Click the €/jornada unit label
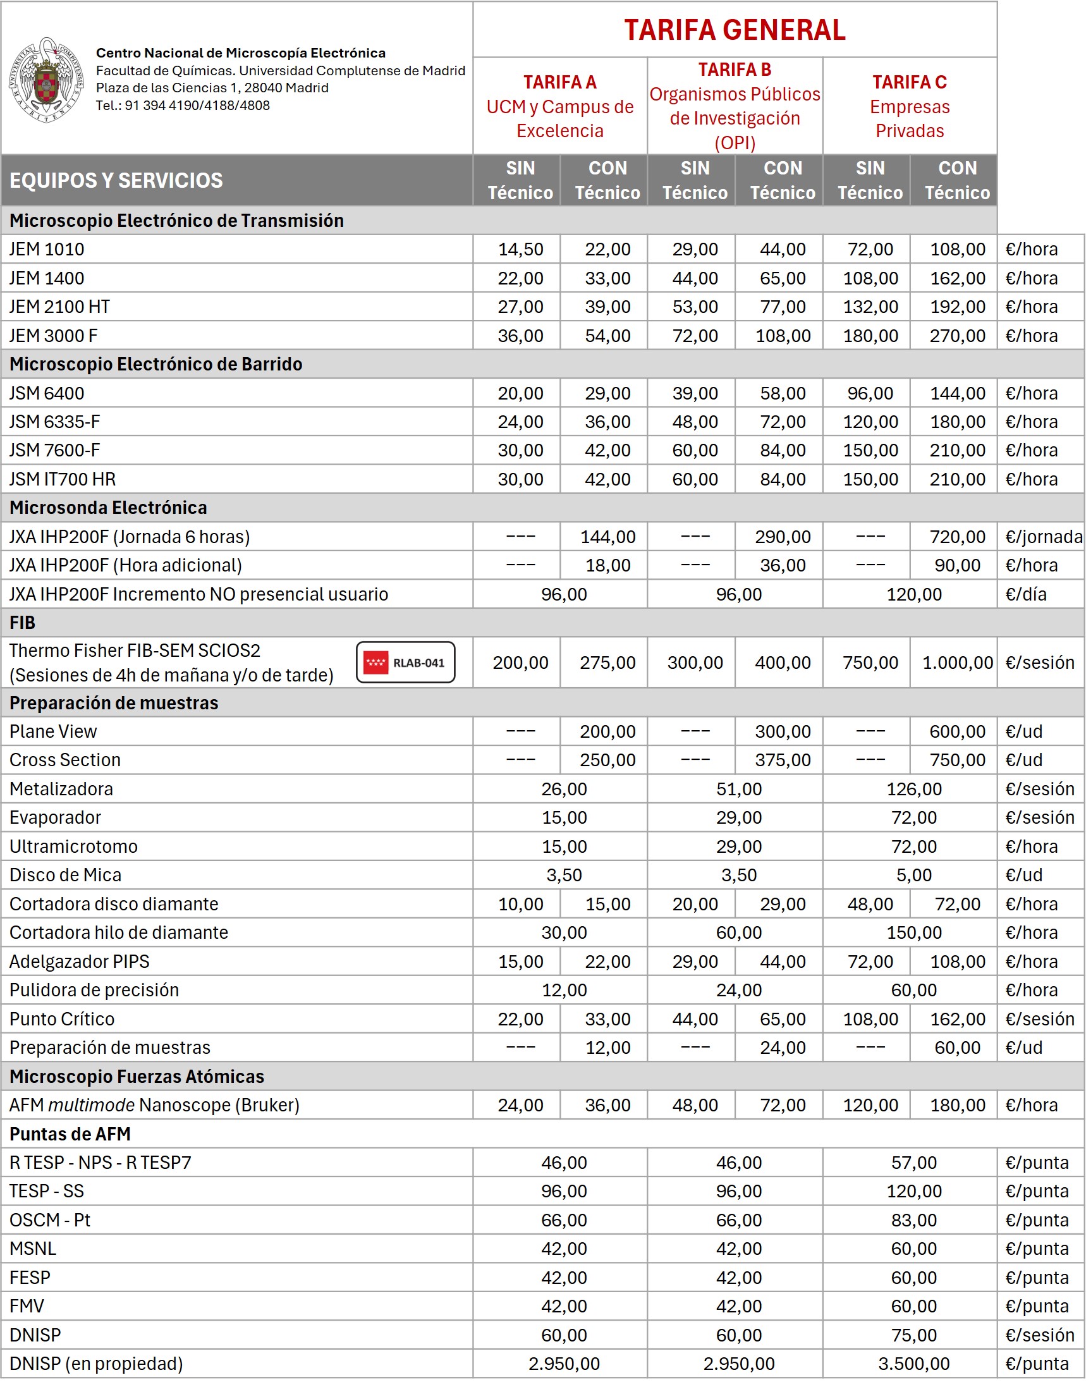 tap(1043, 537)
